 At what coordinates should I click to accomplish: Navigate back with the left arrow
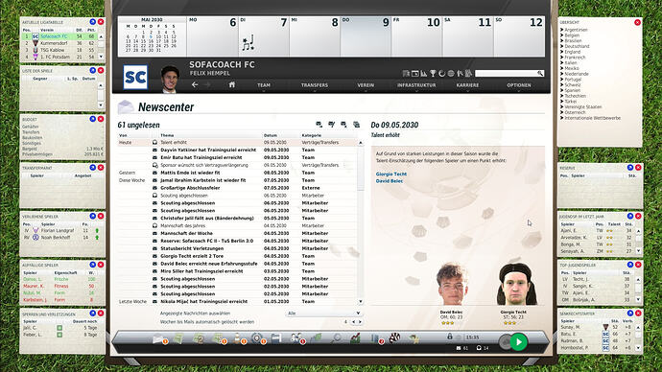[195, 84]
